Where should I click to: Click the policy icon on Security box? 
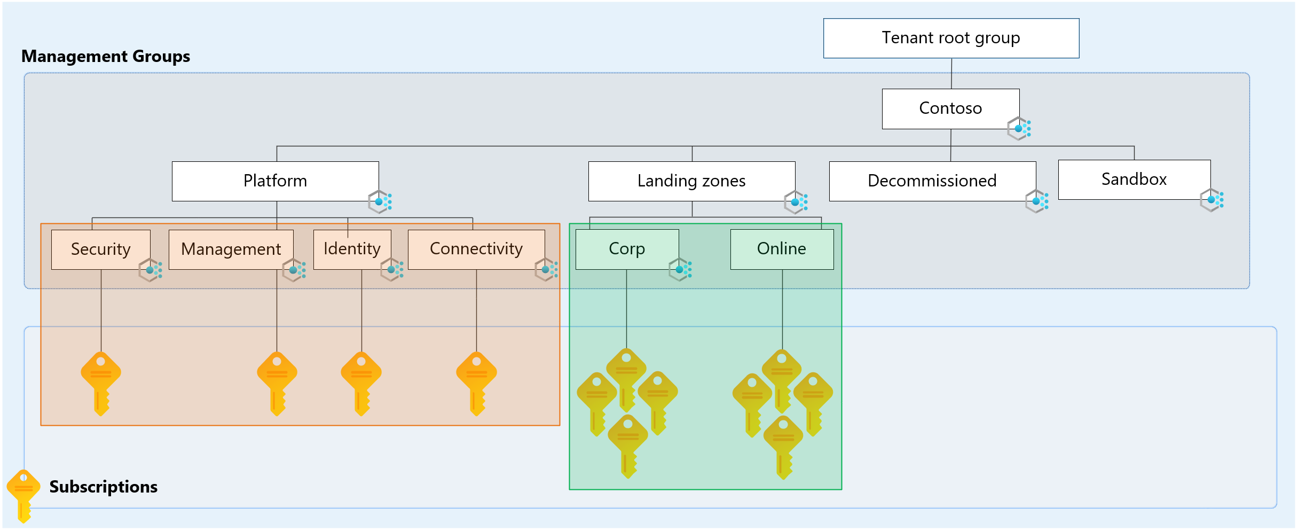point(151,270)
